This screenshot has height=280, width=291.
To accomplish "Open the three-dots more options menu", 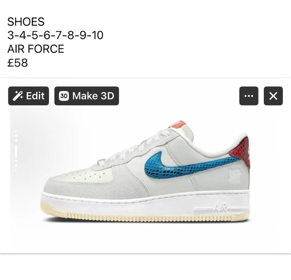I will pyautogui.click(x=249, y=96).
